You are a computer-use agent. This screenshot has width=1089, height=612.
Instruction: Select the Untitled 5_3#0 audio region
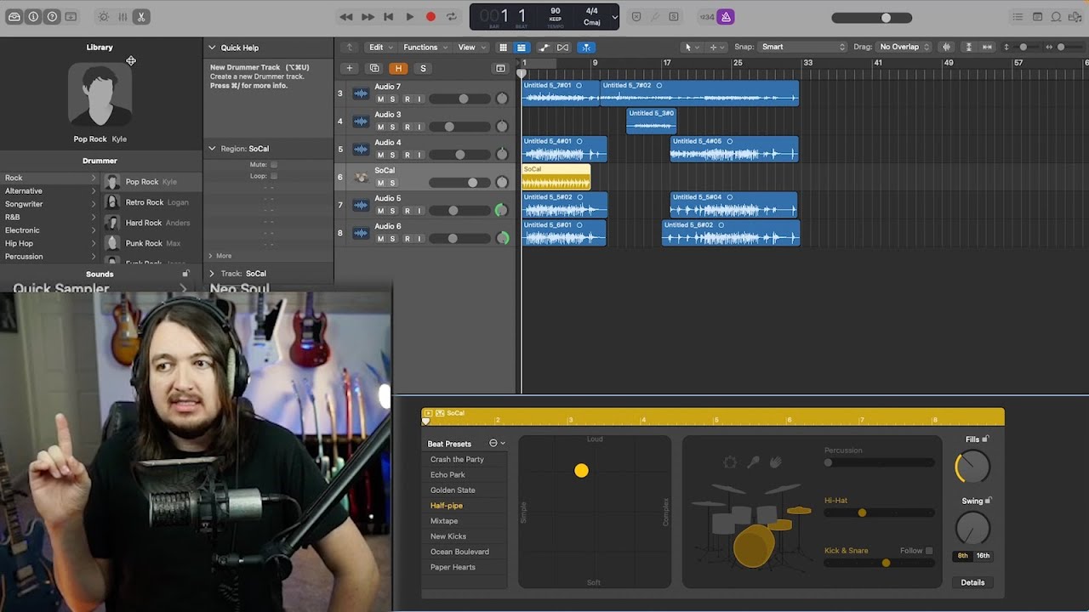point(651,121)
